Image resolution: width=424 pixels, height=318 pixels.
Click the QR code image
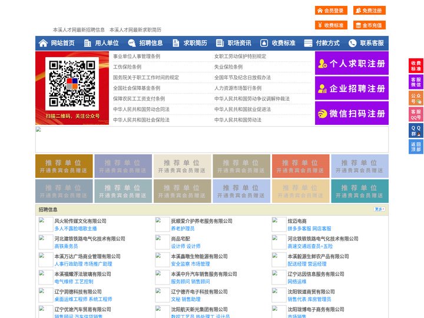coord(72,84)
